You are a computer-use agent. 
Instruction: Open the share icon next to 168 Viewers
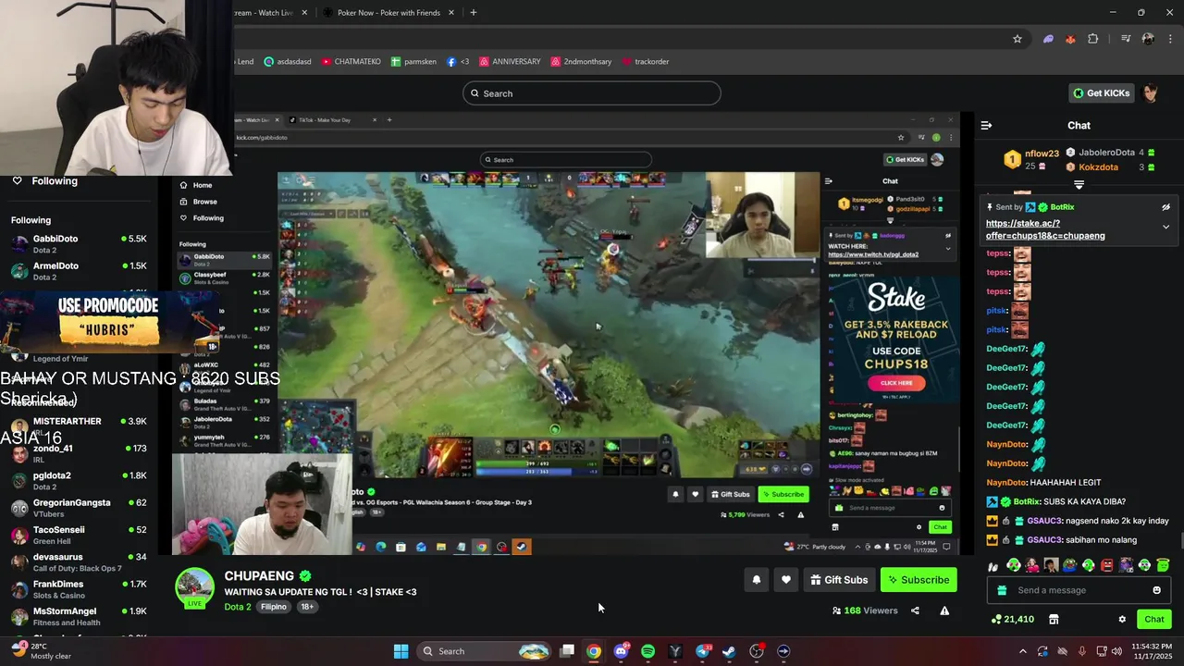pos(915,610)
